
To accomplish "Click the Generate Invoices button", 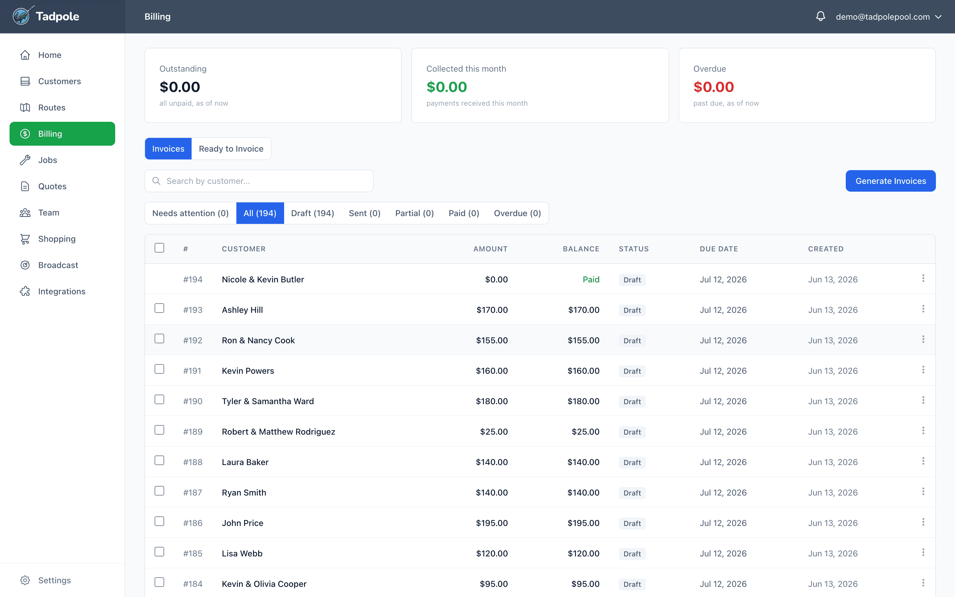I will point(891,181).
